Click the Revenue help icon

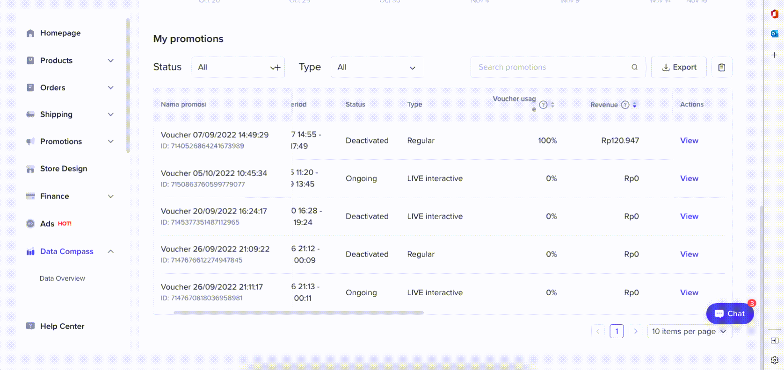625,105
